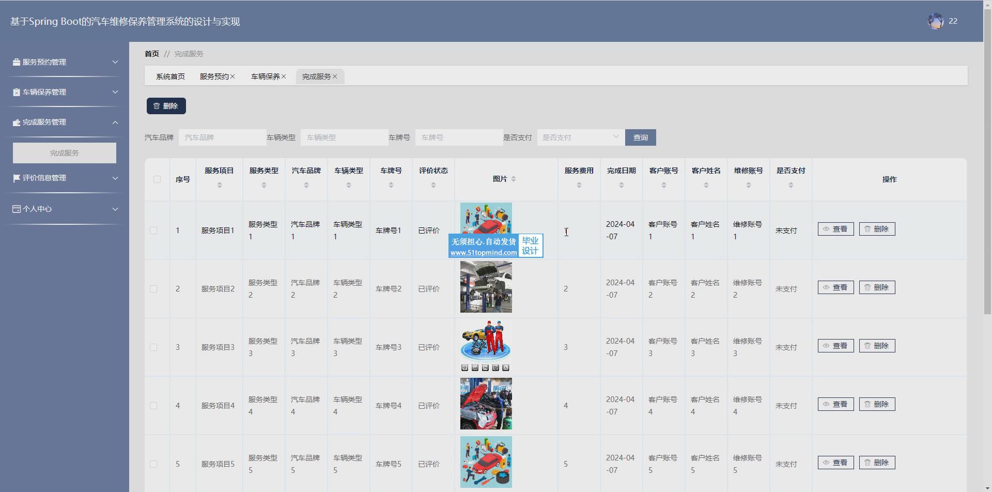
Task: View details of 服务项目2 row
Action: (x=836, y=287)
